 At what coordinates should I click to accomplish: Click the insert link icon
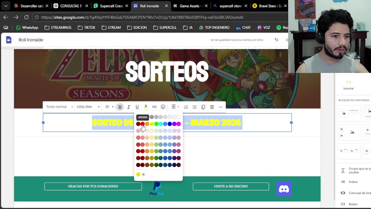(x=154, y=107)
